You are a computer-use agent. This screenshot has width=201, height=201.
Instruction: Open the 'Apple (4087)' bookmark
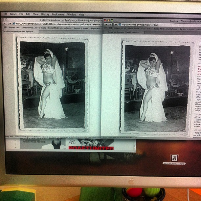click(x=96, y=28)
